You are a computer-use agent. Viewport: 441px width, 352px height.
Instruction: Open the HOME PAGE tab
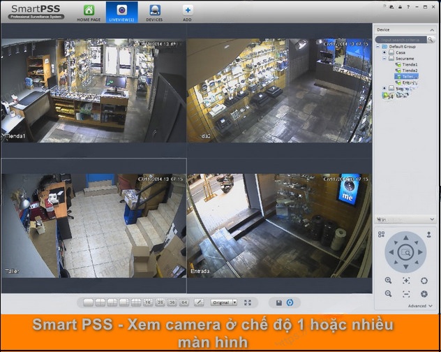pyautogui.click(x=89, y=13)
